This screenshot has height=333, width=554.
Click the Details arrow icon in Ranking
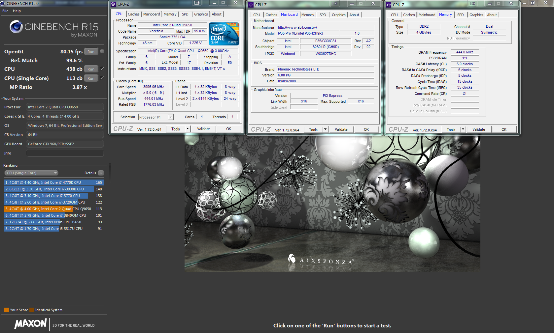click(x=101, y=173)
